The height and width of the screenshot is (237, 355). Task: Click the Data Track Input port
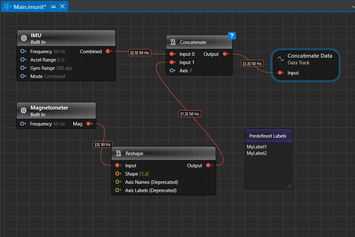[x=280, y=73]
